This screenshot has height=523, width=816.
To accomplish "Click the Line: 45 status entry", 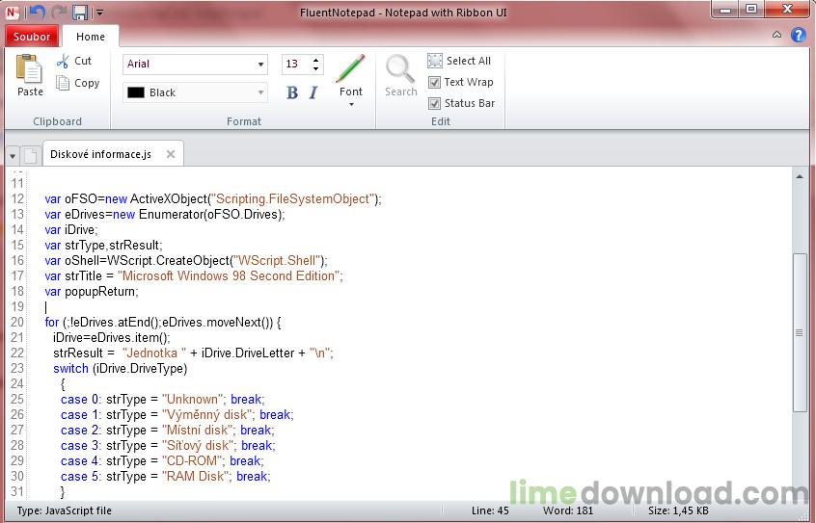I will pyautogui.click(x=490, y=510).
